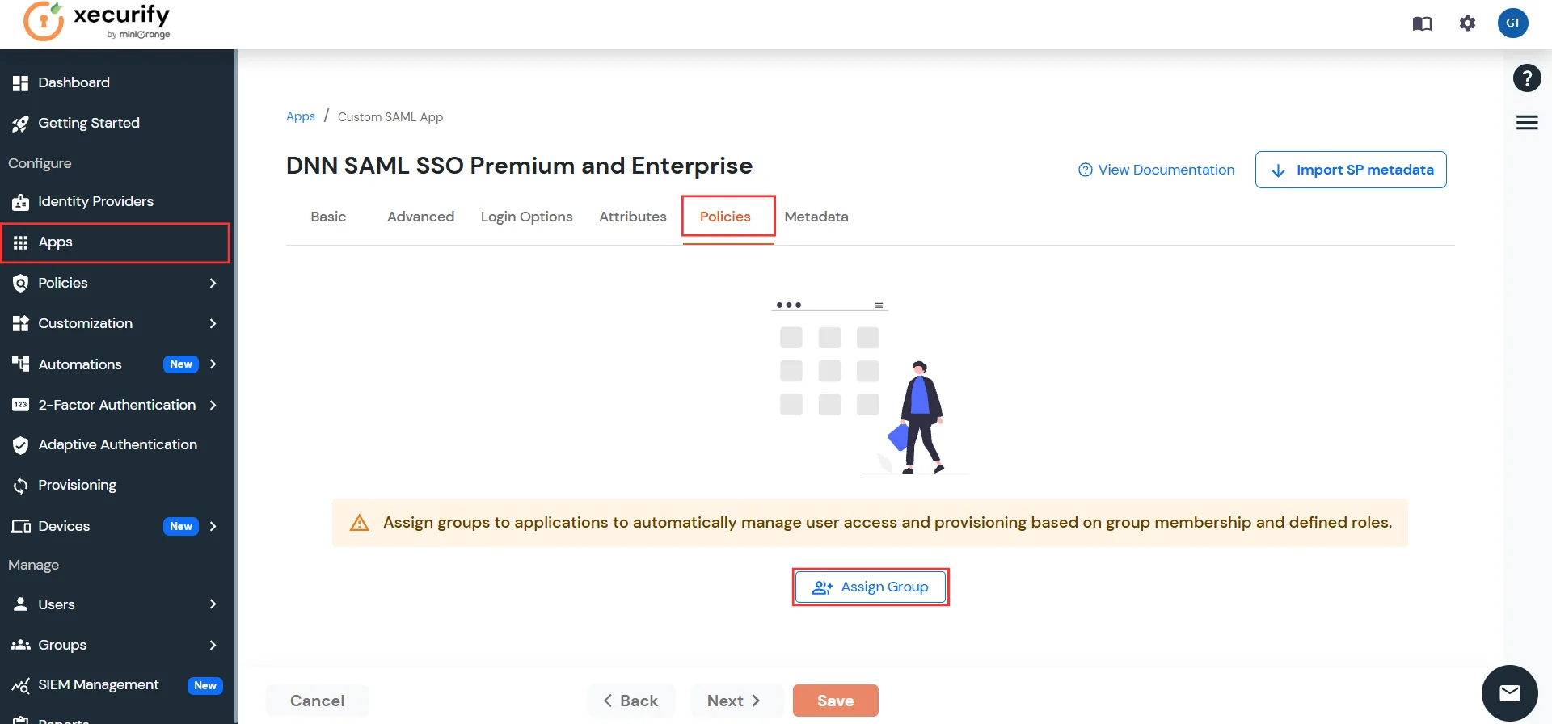The width and height of the screenshot is (1552, 724).
Task: Click the Import SP metadata download arrow
Action: [1278, 170]
